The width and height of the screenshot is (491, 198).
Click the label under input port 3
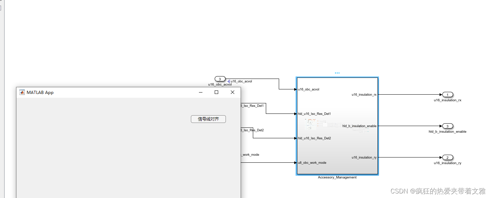point(220,85)
